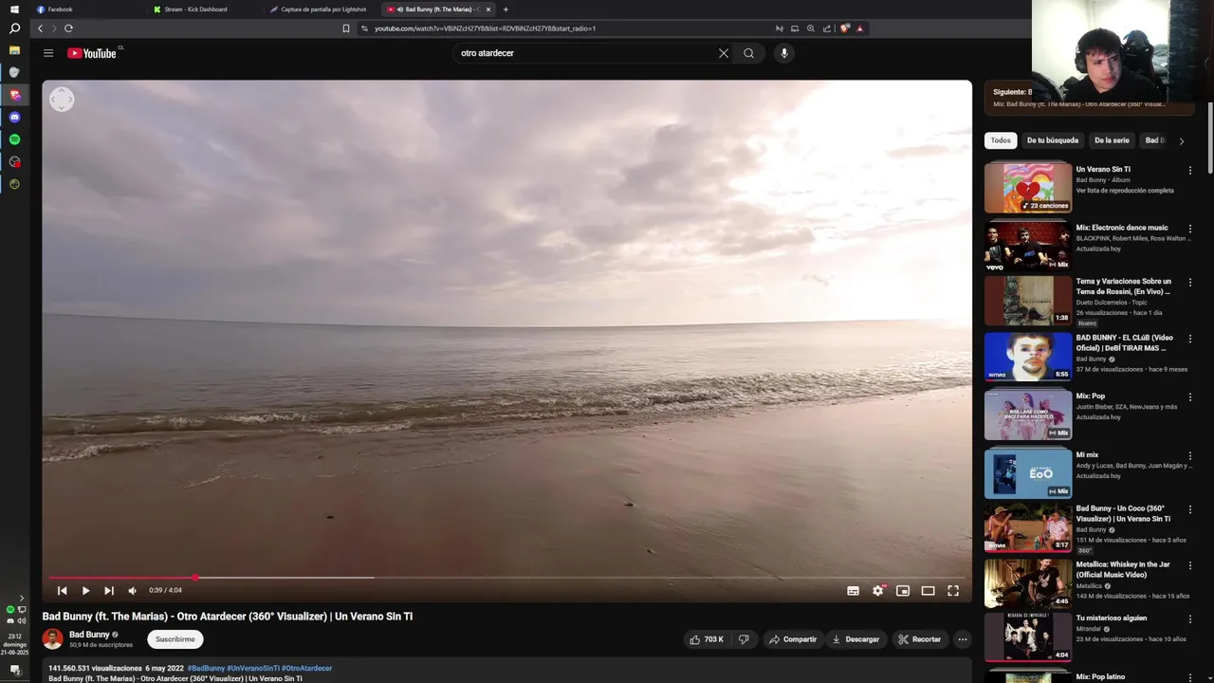
Task: Open Windows search from the taskbar
Action: tap(14, 28)
